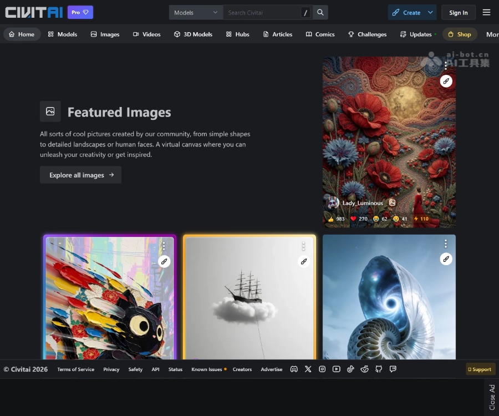Image resolution: width=499 pixels, height=416 pixels.
Task: Open the X (Twitter) footer icon
Action: pyautogui.click(x=308, y=369)
